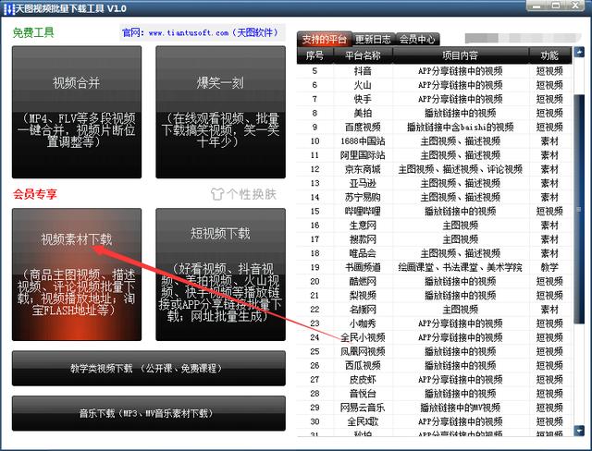Select the 京东商城 row
592x451 pixels.
click(x=435, y=169)
